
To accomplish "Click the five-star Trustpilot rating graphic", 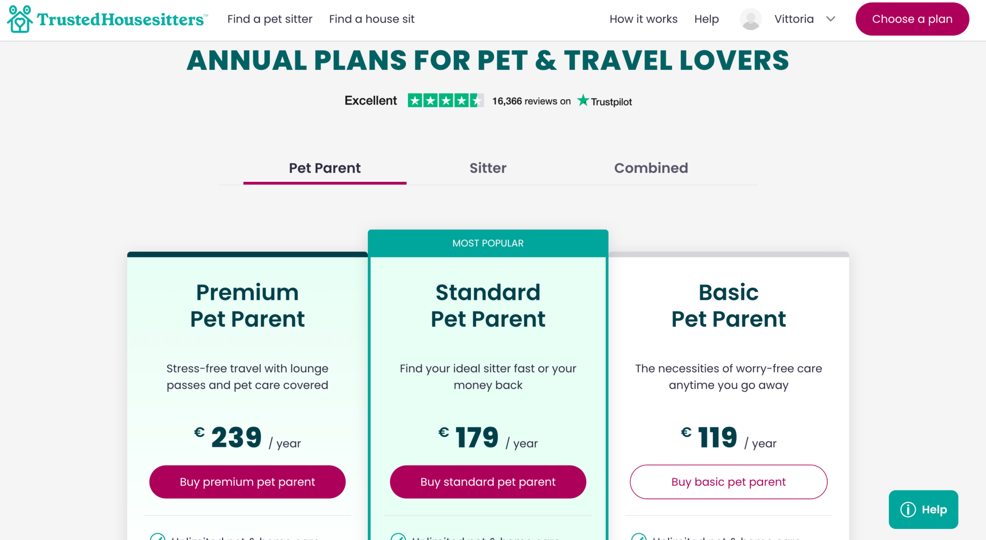I will point(445,101).
